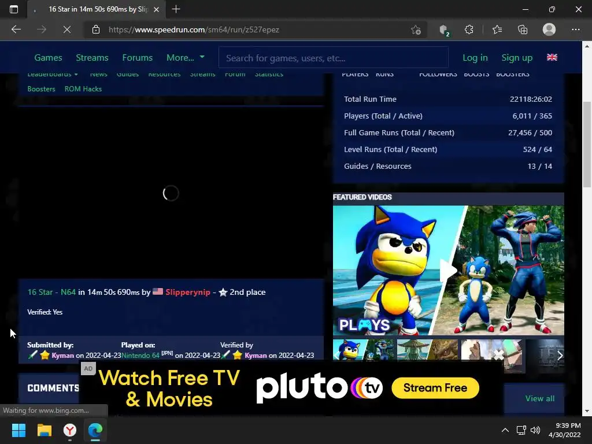The width and height of the screenshot is (592, 444).
Task: Stop loading the page
Action: (x=67, y=29)
